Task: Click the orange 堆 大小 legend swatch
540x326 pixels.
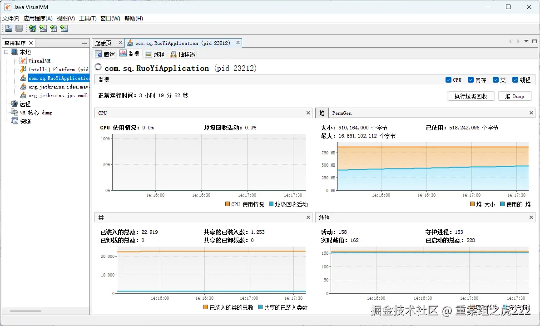Action: [472, 204]
